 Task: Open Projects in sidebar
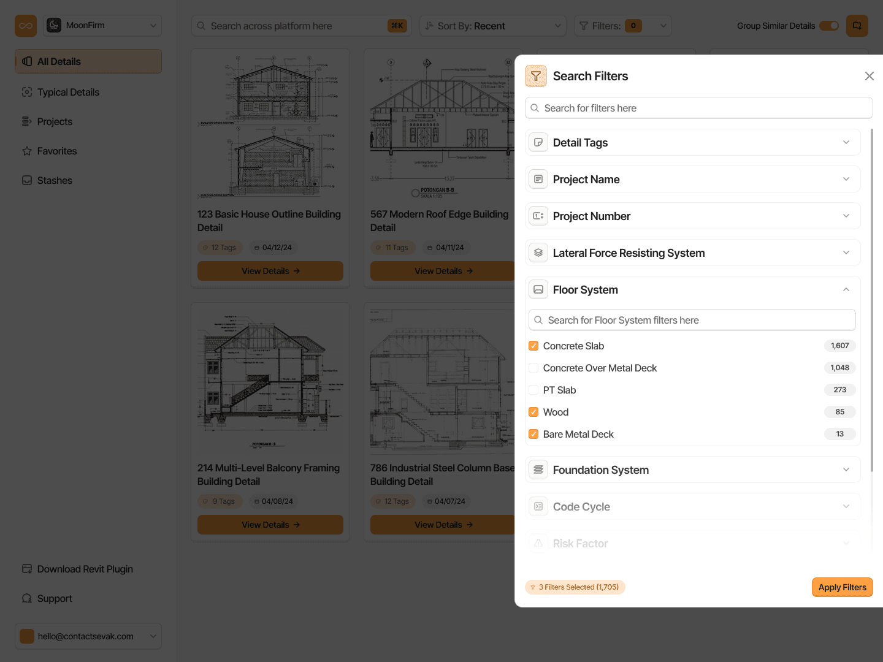(88, 121)
